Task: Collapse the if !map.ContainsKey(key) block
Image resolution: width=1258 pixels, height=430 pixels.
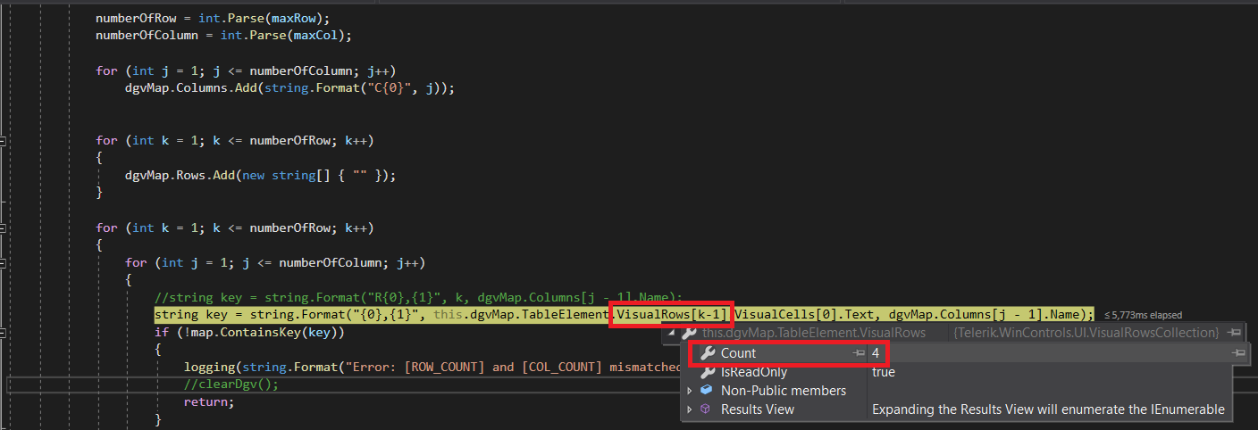Action: tap(4, 333)
